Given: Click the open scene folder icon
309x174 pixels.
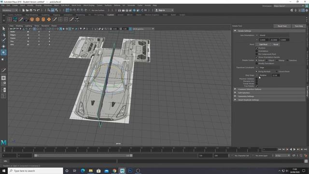Looking at the screenshot, I should (27, 10).
